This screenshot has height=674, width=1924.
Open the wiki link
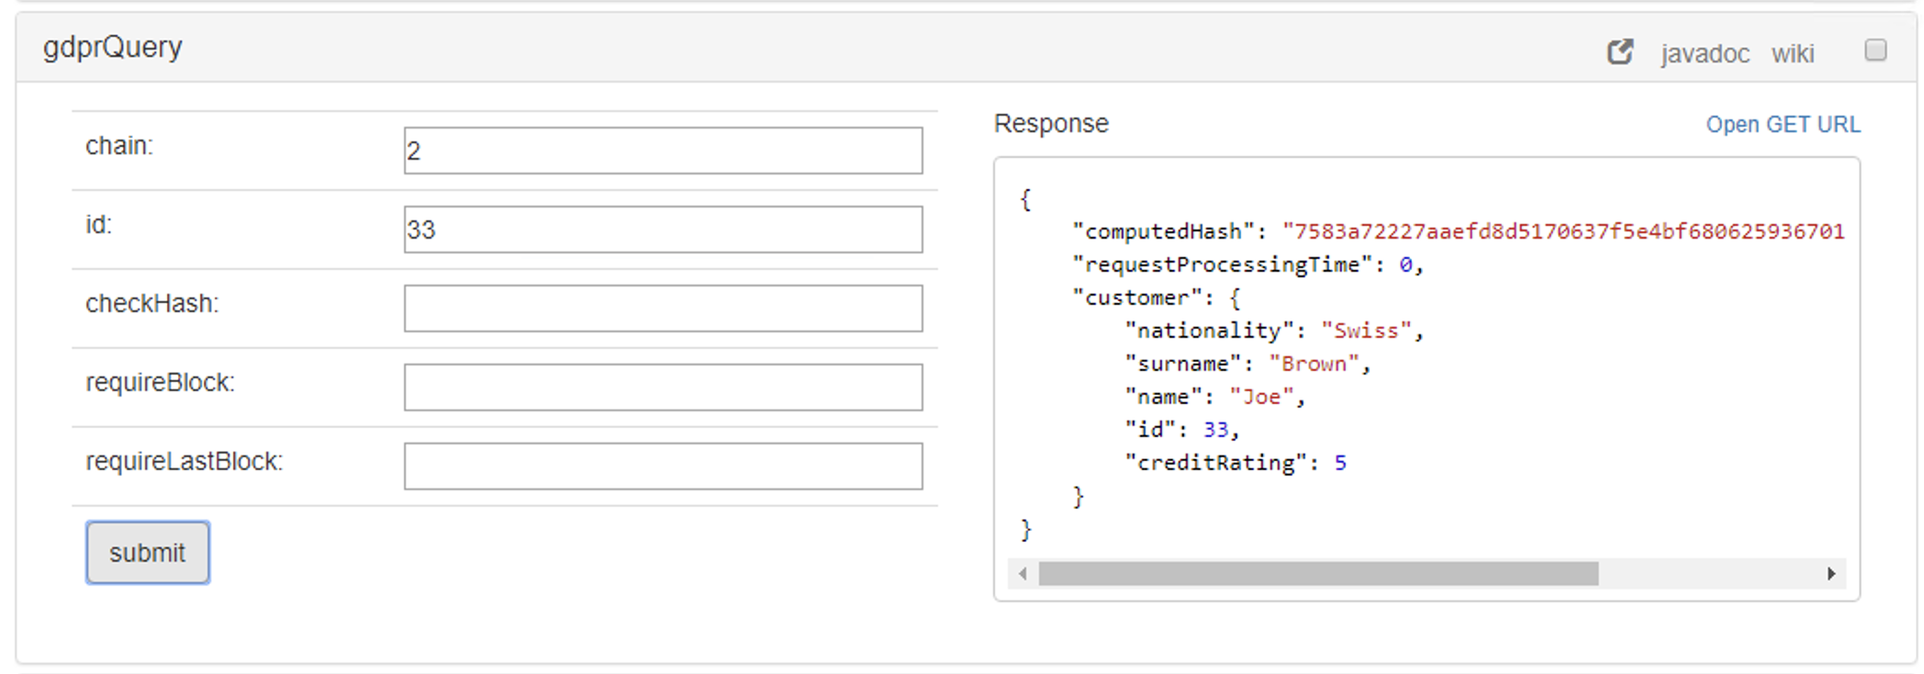(x=1793, y=54)
